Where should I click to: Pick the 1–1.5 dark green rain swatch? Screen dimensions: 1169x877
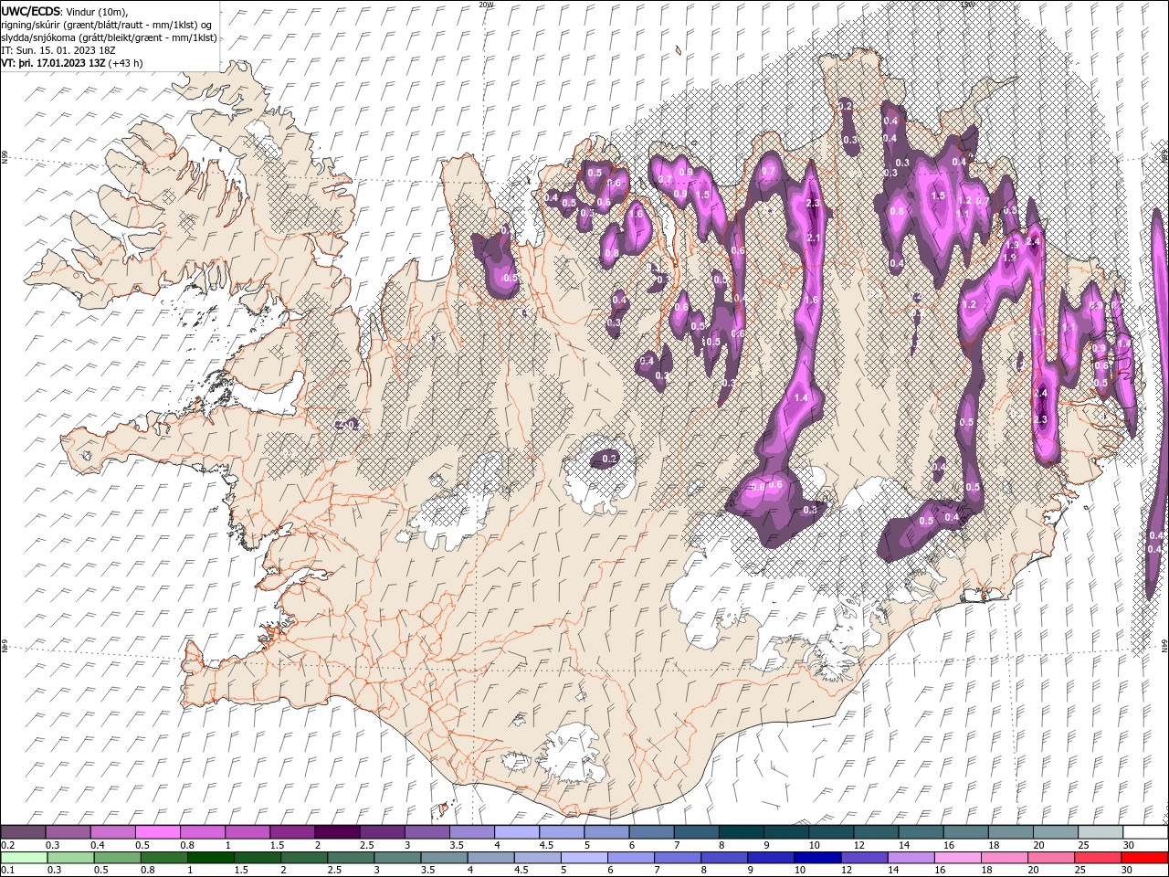point(210,858)
